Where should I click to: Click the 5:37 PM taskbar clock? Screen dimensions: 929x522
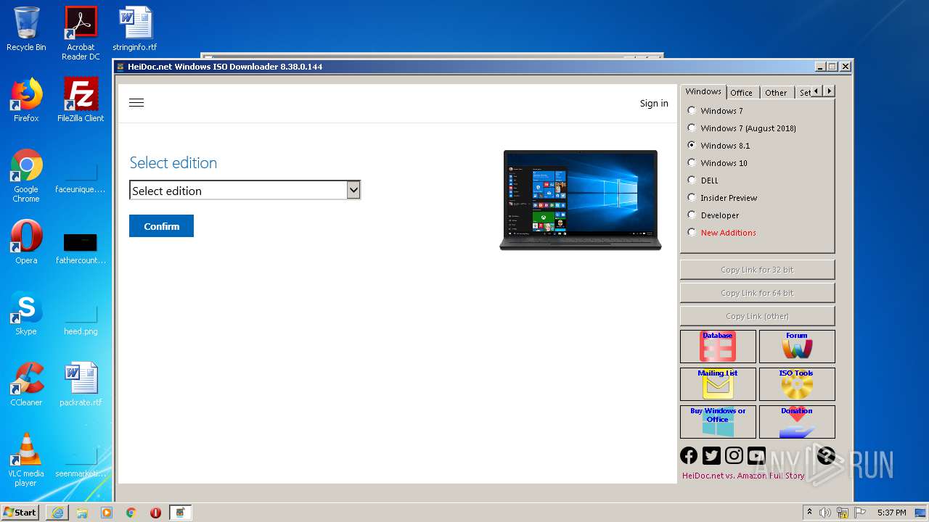[x=891, y=513]
